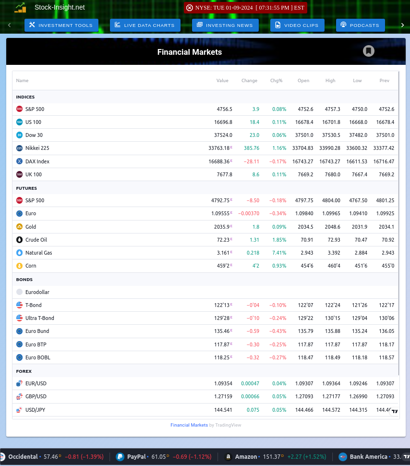Click the Corn futures icon

click(x=19, y=266)
